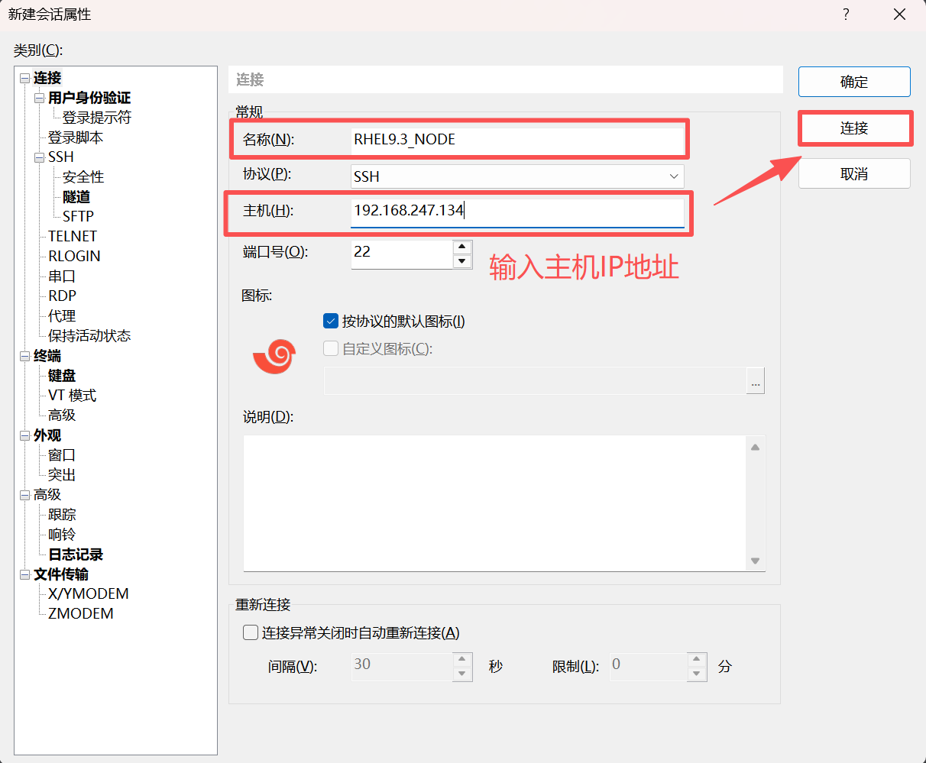Select 登录脚本 in the tree
This screenshot has height=763, width=926.
pos(76,137)
